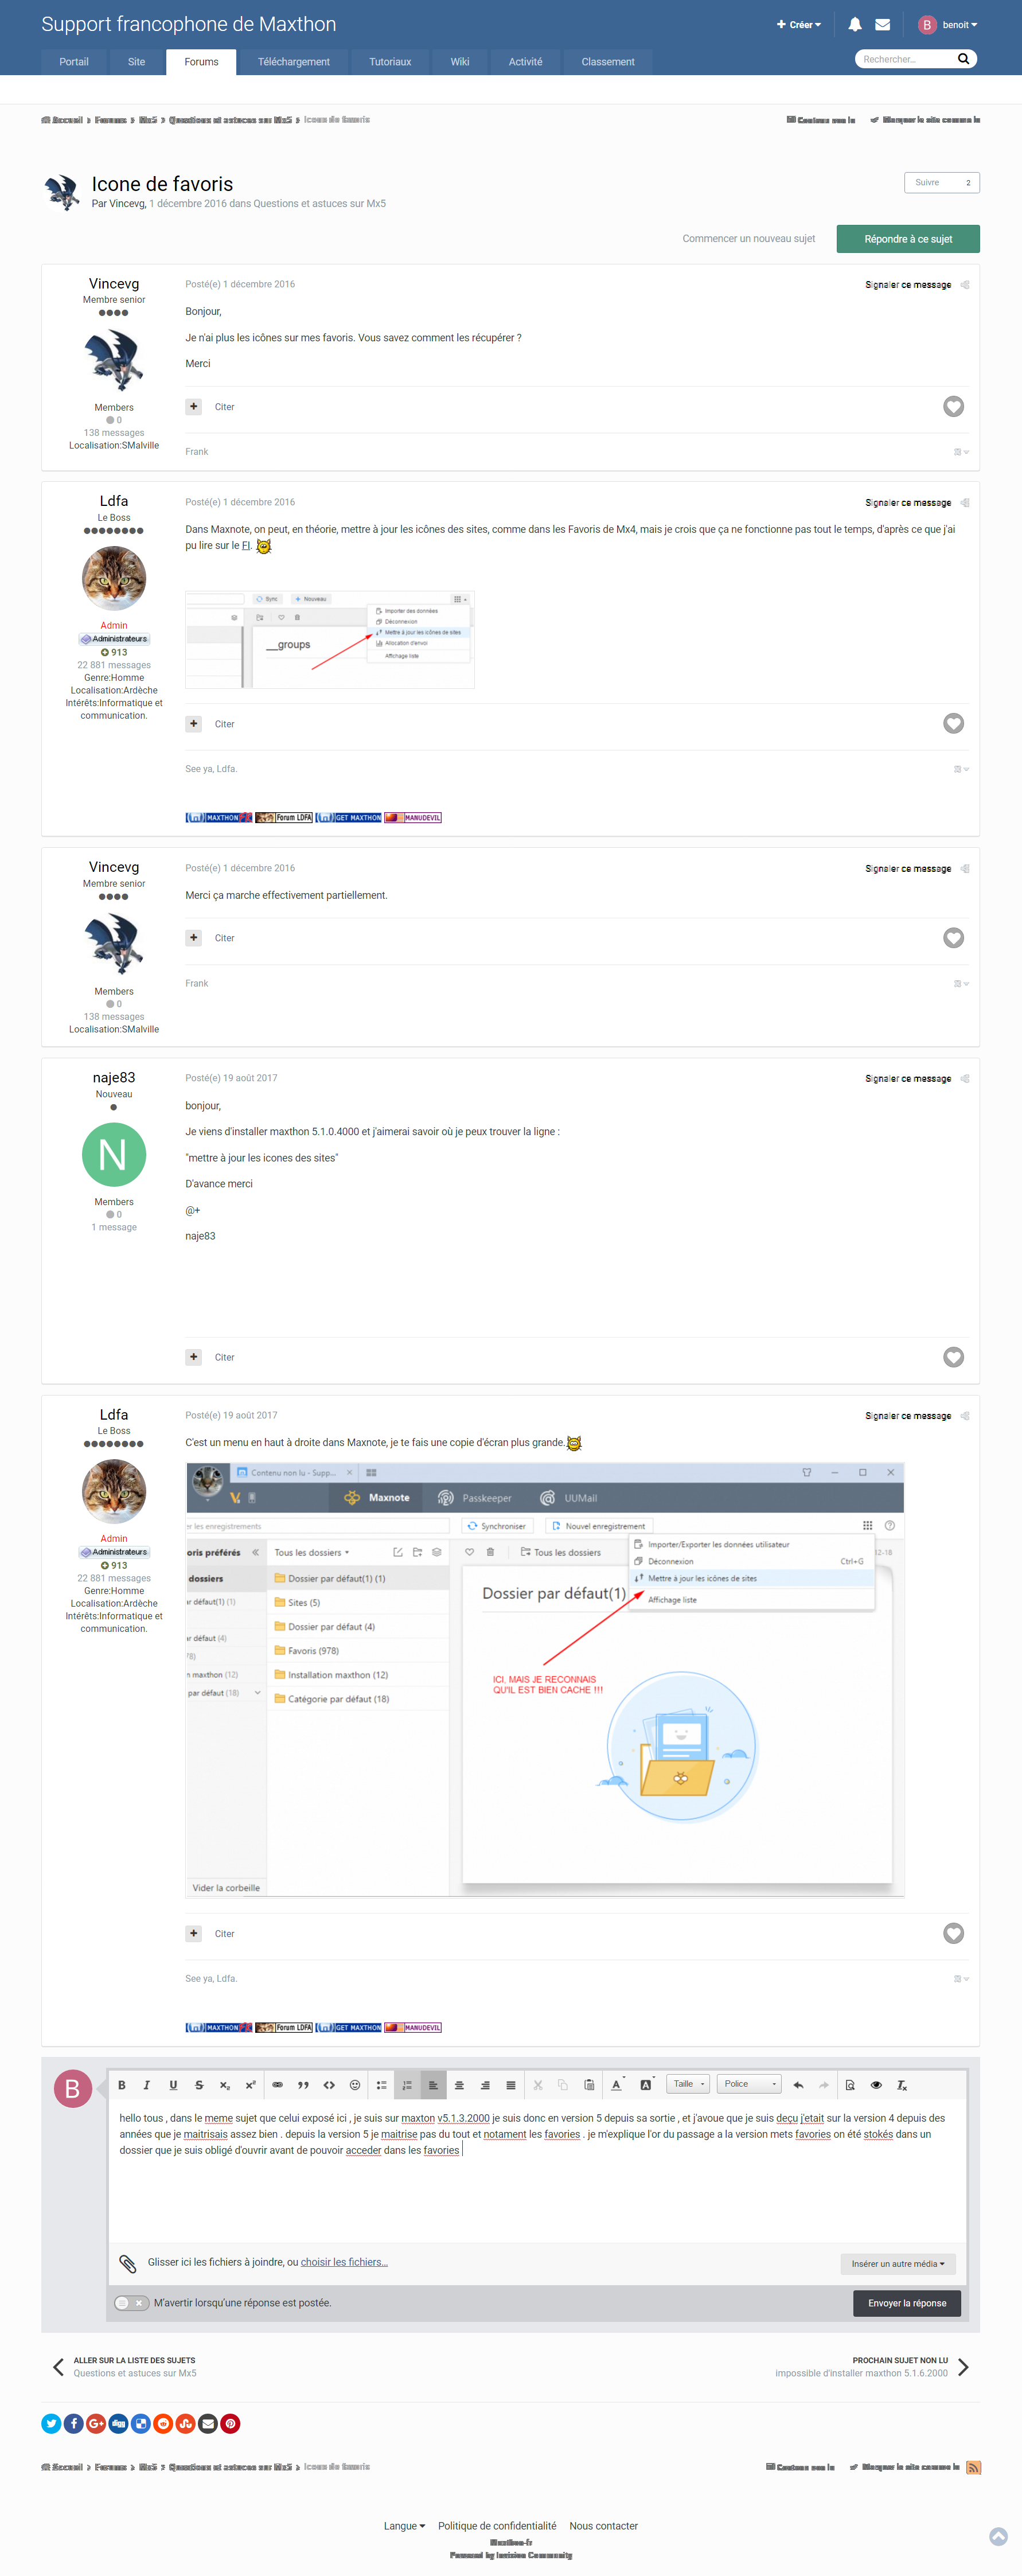Share topic on Reddit
Viewport: 1022px width, 2576px height.
tap(163, 2423)
